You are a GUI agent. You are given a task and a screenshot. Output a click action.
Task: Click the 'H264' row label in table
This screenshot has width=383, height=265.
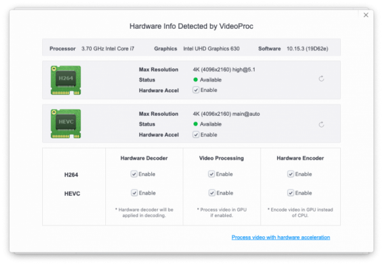(x=71, y=175)
